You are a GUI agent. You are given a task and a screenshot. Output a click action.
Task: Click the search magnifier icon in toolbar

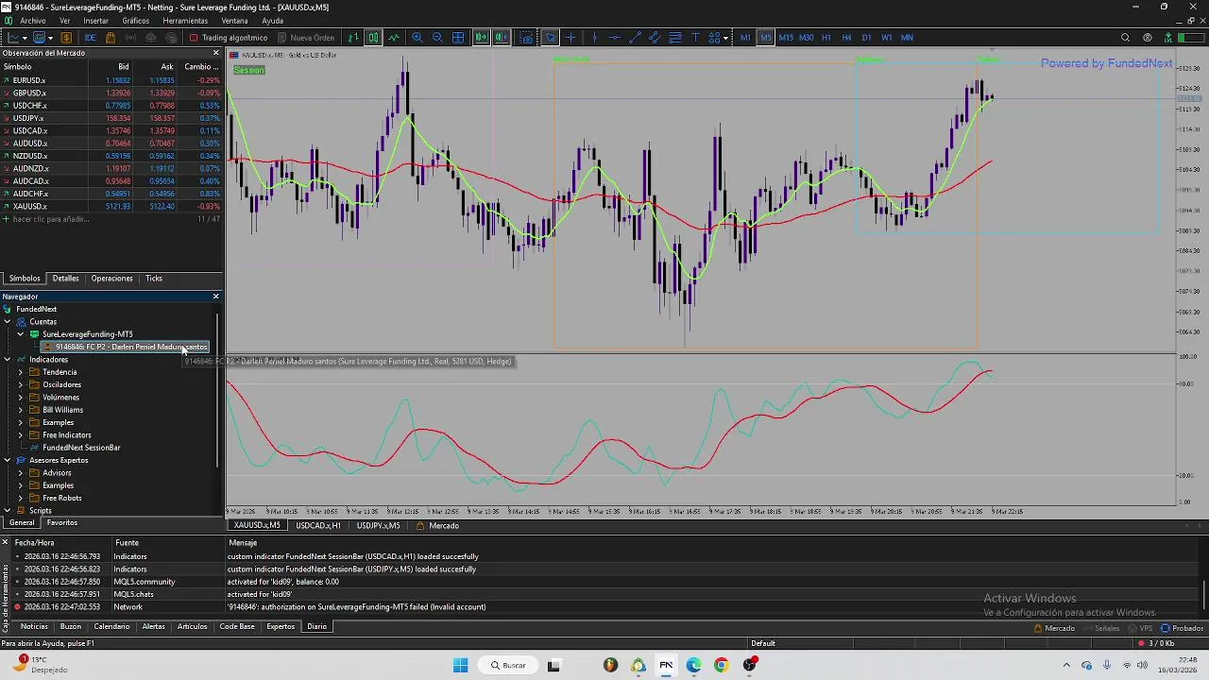1125,38
